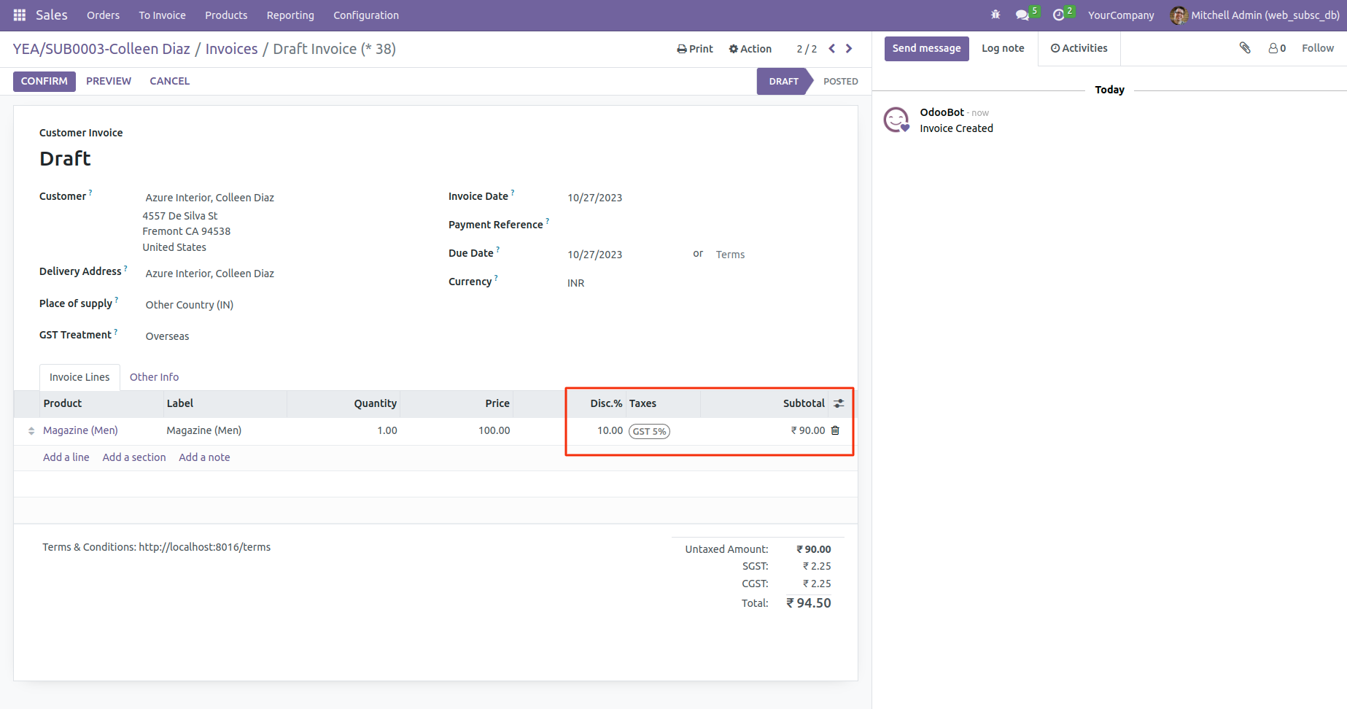
Task: Open the Print dropdown
Action: (695, 49)
